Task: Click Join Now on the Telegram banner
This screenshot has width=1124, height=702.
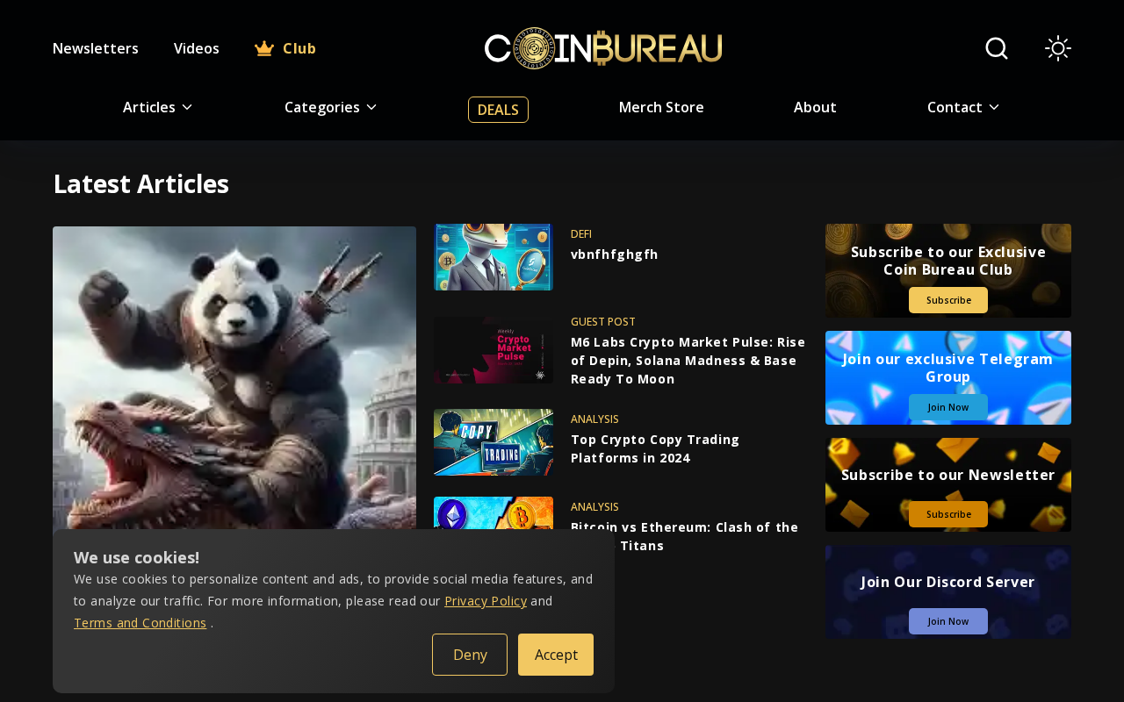Action: 948,407
